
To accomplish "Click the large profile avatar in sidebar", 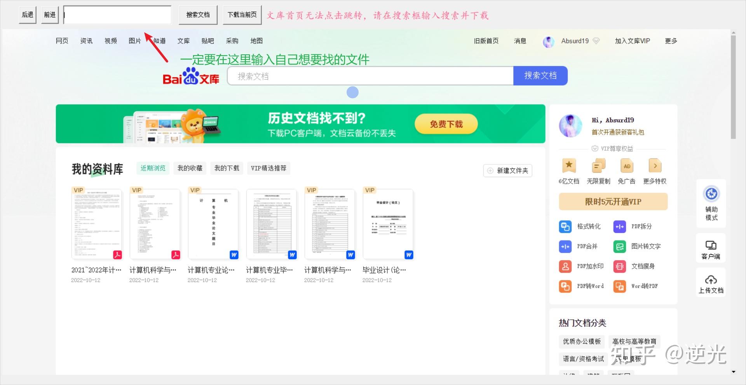I will point(570,125).
